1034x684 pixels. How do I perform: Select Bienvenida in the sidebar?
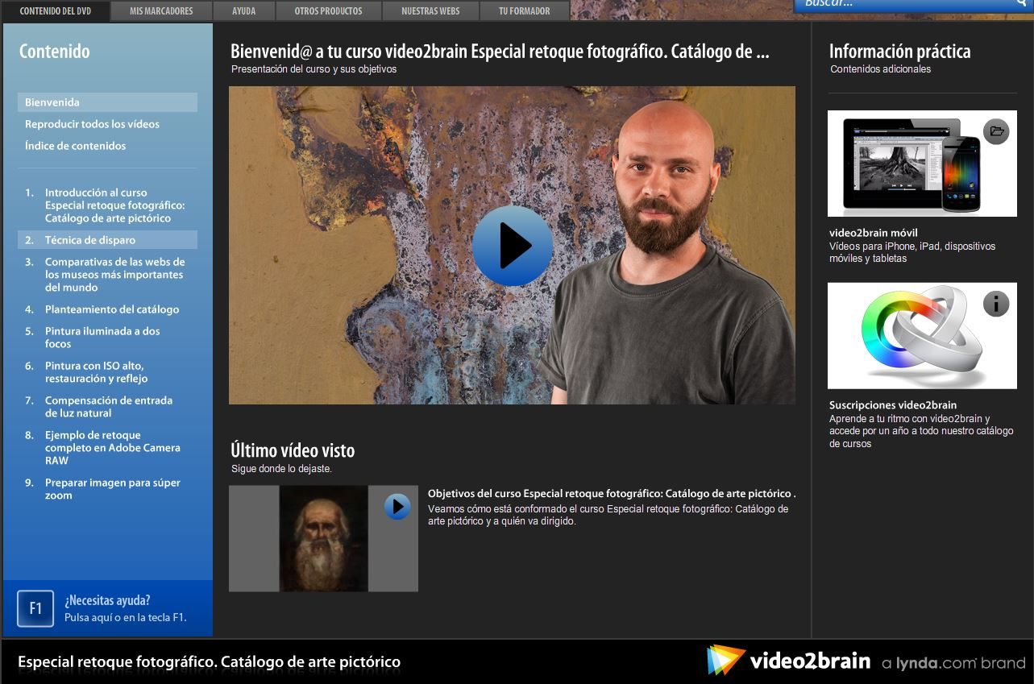107,102
